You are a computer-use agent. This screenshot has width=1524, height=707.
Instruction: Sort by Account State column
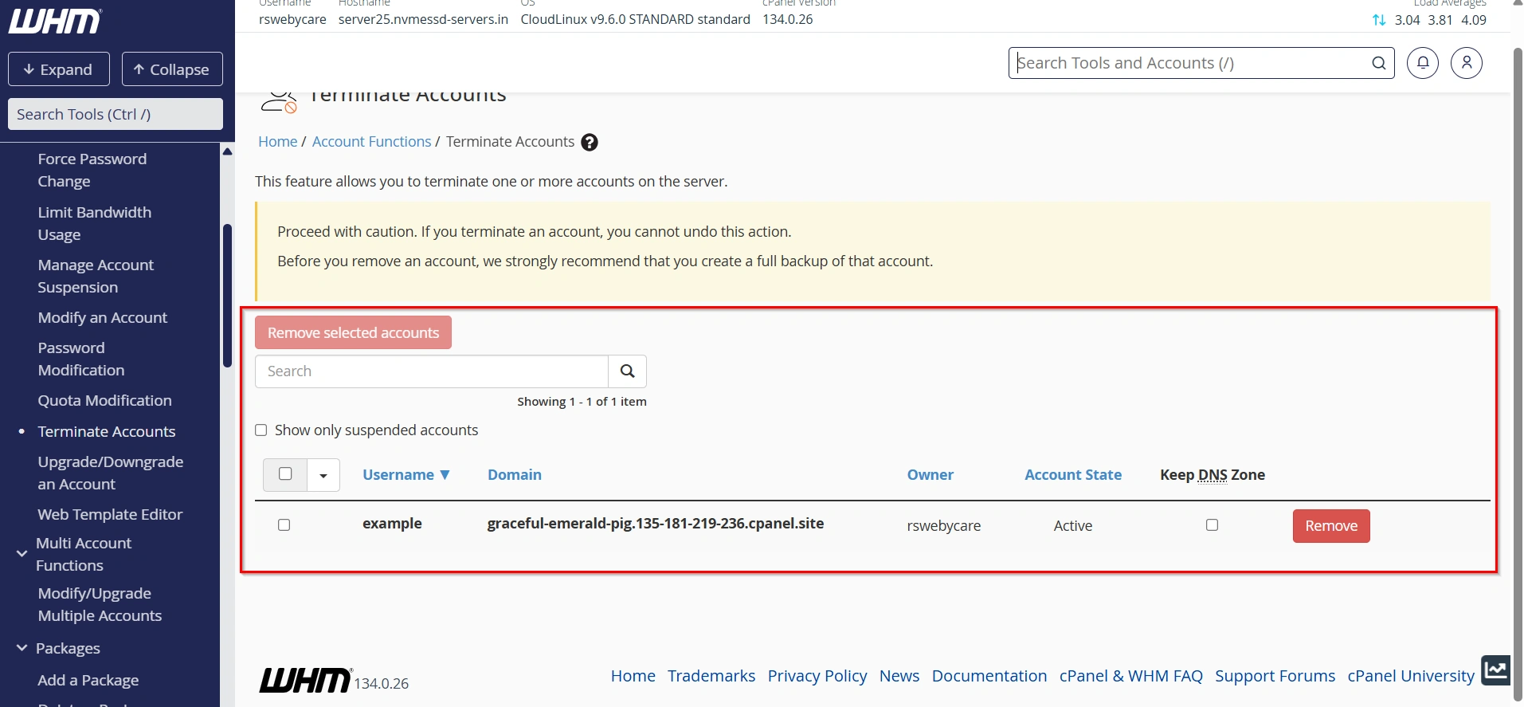click(x=1073, y=475)
